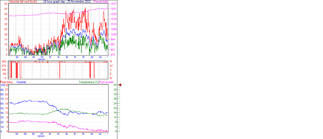
Task: Click the magenta 'Punt rosada' legend label
Action: tap(106, 82)
